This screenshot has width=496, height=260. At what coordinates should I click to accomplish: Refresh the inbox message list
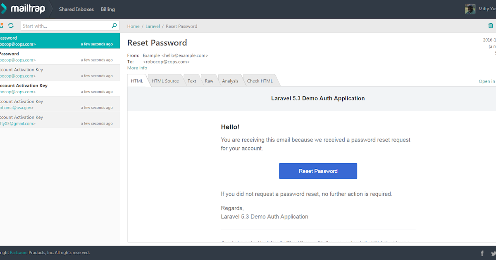click(x=11, y=25)
